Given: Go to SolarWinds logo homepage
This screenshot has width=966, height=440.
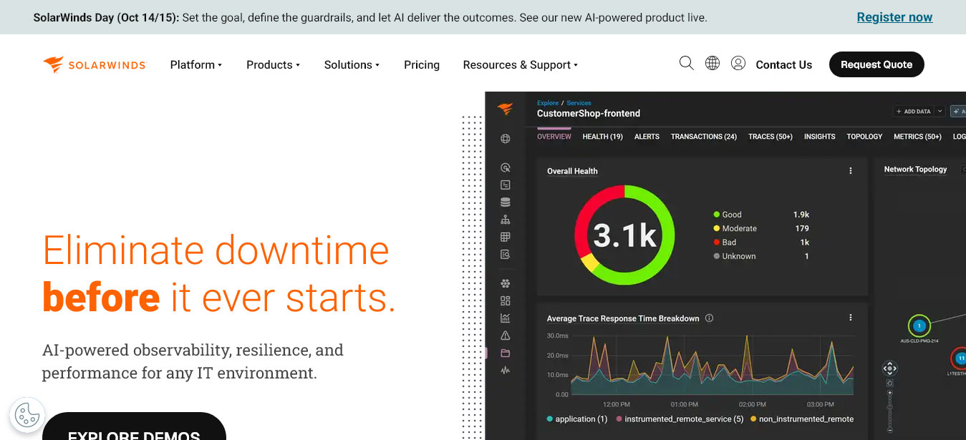Looking at the screenshot, I should 95,64.
